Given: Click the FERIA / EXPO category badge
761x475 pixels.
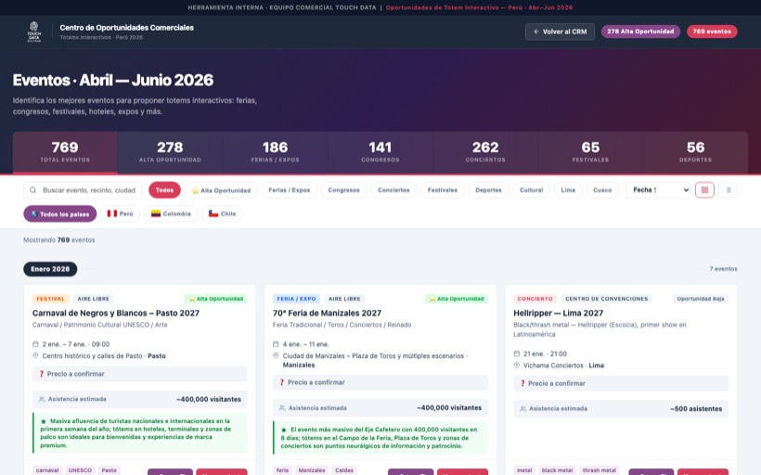Looking at the screenshot, I should click(x=296, y=299).
